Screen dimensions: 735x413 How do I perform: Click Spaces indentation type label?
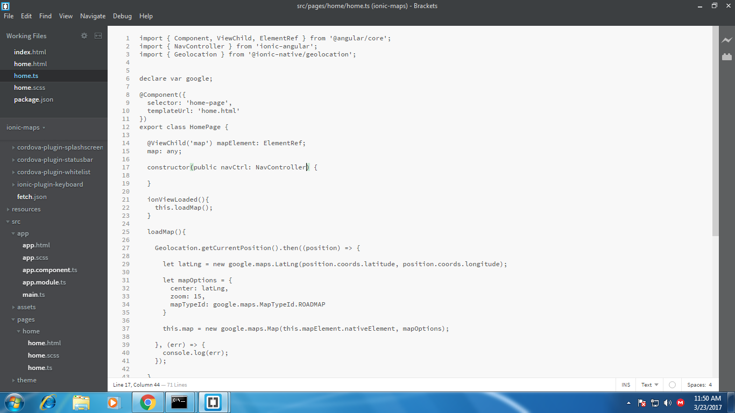(x=696, y=384)
